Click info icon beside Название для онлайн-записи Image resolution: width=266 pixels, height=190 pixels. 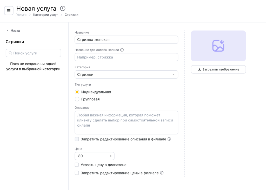point(122,50)
